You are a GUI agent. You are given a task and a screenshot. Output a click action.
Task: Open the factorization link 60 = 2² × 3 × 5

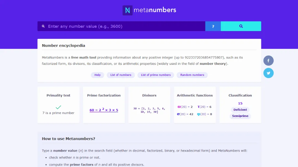pyautogui.click(x=104, y=110)
